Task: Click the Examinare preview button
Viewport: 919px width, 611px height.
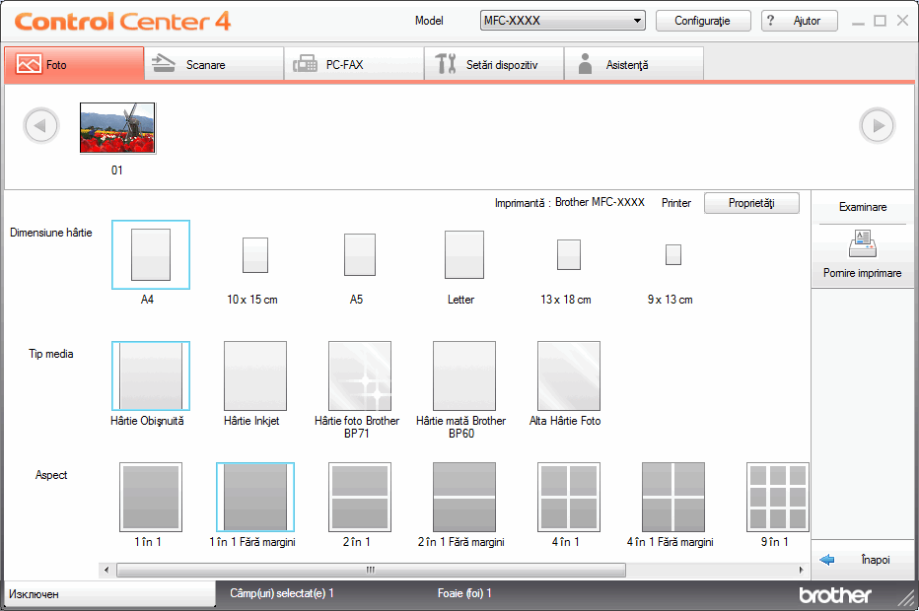Action: [863, 207]
